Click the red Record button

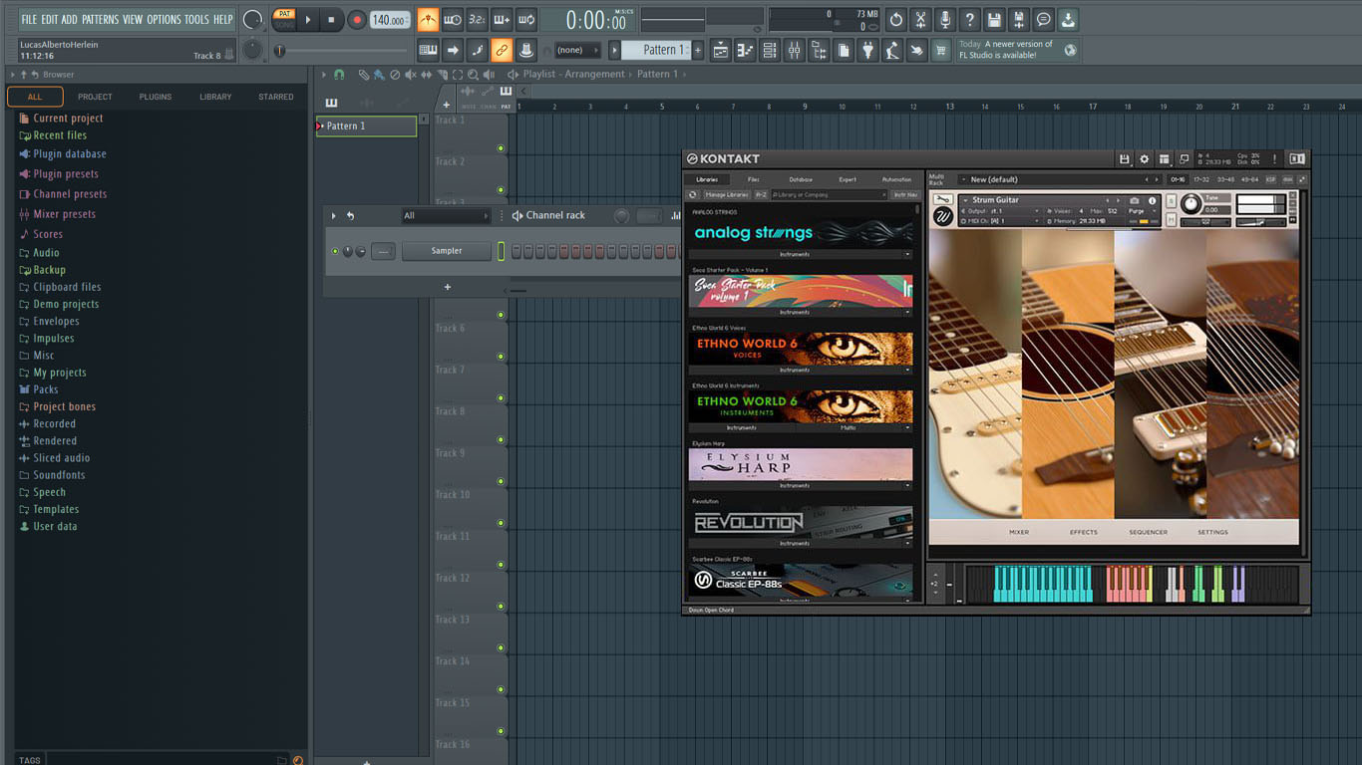click(356, 19)
